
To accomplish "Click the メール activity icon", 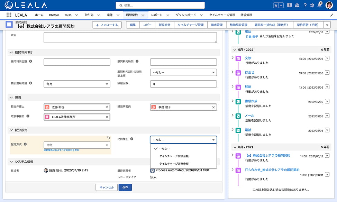I will click(238, 116).
